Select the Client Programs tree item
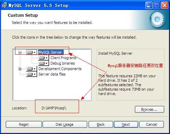 pyautogui.click(x=63, y=58)
